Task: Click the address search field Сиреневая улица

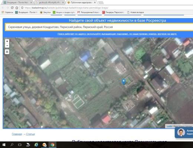Action: click(99, 27)
